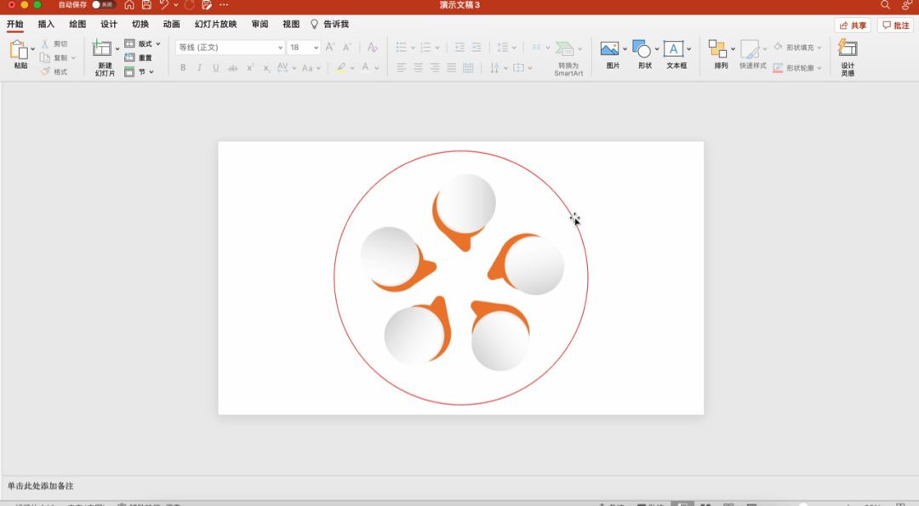Open the 幻灯片放映 slide show tab
919x506 pixels.
(215, 24)
